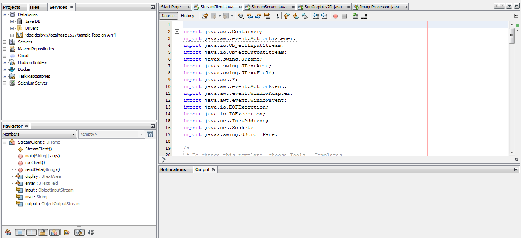Click the editor vertical scrollbar thumb
The width and height of the screenshot is (521, 238).
(512, 36)
